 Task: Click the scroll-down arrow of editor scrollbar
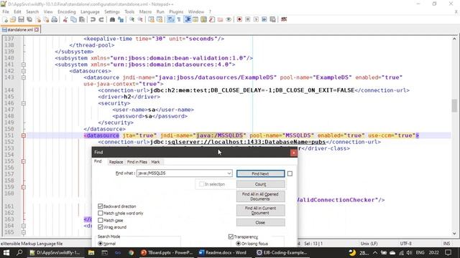(x=454, y=234)
